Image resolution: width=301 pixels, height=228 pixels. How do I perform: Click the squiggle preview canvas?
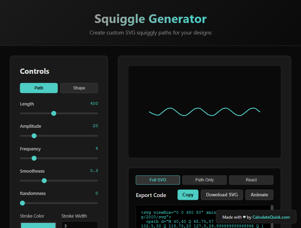[x=205, y=112]
